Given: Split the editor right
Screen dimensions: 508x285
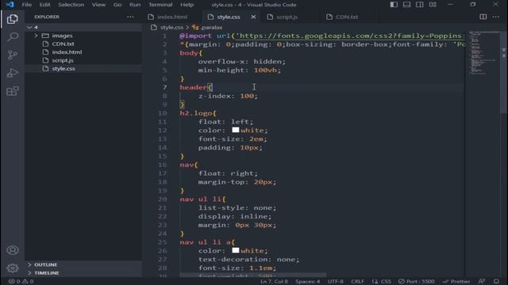Looking at the screenshot, I should tap(483, 17).
